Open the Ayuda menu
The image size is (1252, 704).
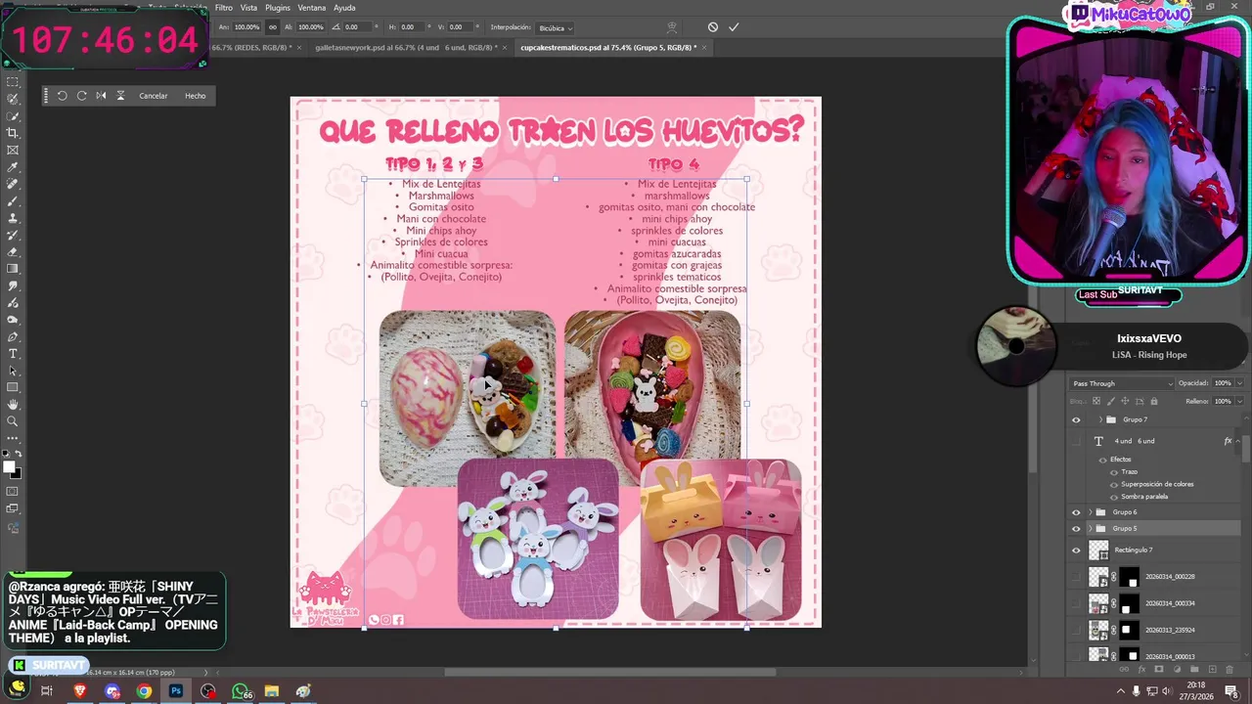(x=344, y=8)
